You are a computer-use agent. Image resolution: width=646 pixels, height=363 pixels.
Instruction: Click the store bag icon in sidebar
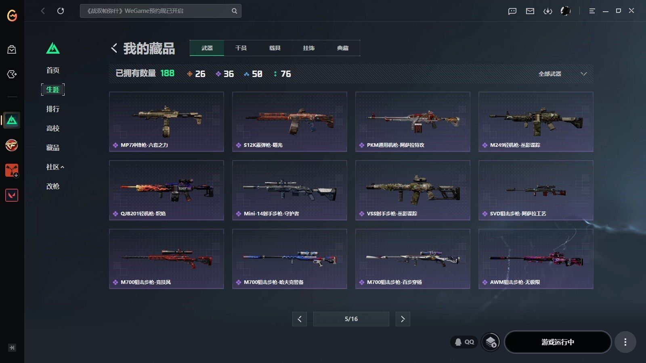[x=12, y=50]
